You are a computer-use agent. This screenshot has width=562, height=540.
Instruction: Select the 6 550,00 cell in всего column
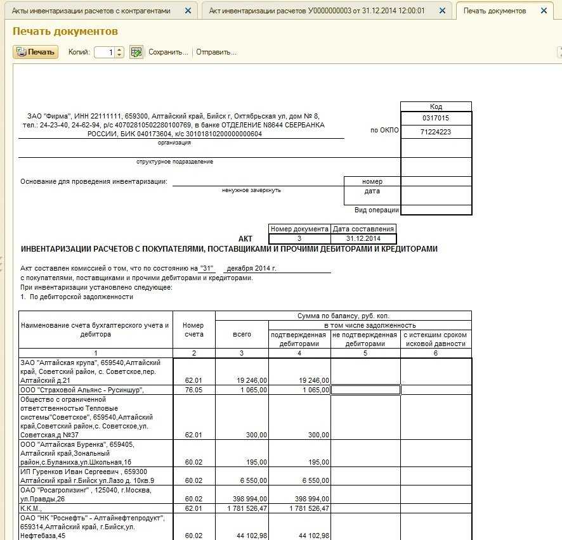click(x=242, y=476)
